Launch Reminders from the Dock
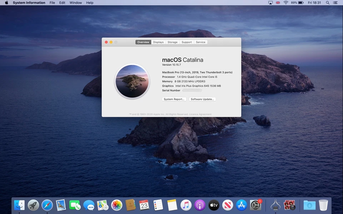This screenshot has width=343, height=214. click(158, 205)
